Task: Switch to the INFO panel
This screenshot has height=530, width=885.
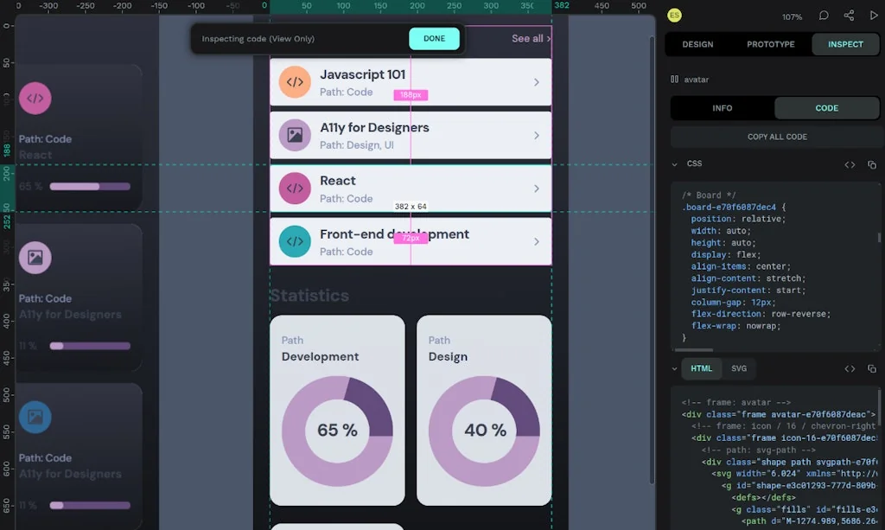Action: pos(723,108)
